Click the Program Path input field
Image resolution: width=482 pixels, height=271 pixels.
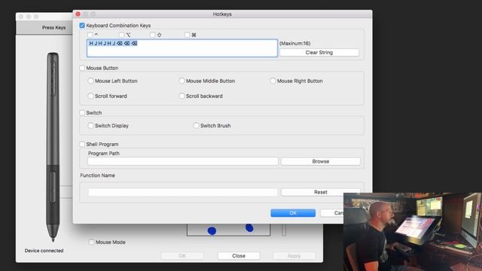(183, 161)
